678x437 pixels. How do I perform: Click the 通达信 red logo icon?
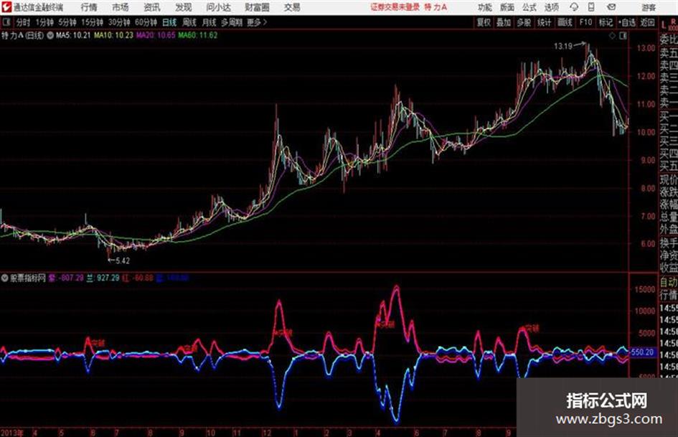[x=6, y=7]
